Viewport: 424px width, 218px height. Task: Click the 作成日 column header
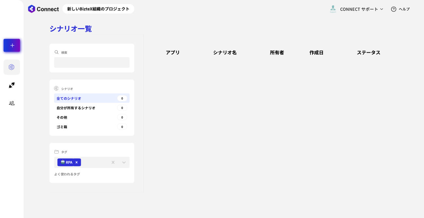[316, 53]
